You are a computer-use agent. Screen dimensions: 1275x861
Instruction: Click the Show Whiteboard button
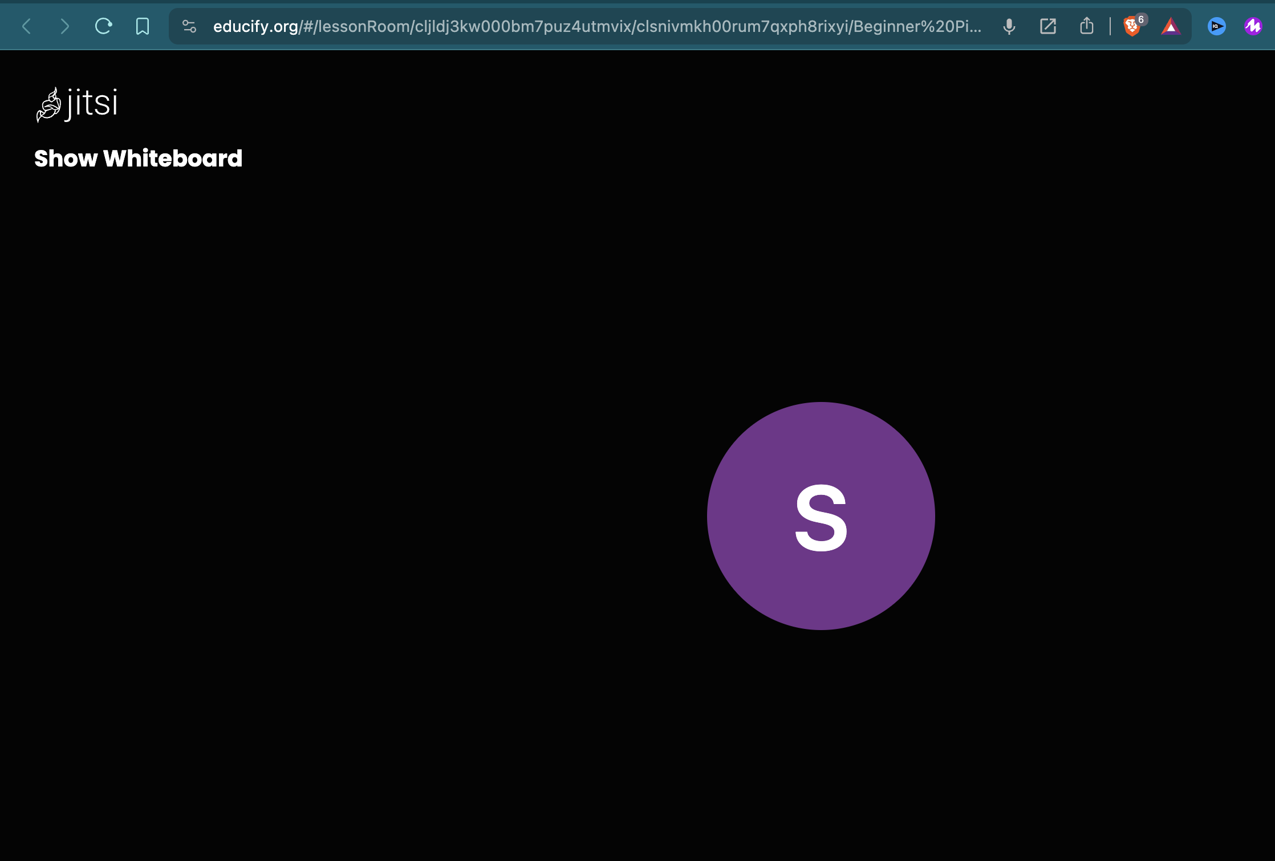coord(138,159)
